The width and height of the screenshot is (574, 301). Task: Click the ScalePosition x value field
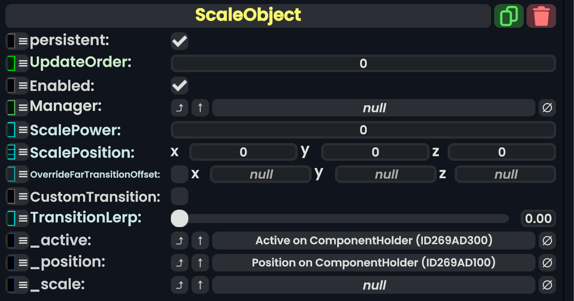(x=243, y=152)
